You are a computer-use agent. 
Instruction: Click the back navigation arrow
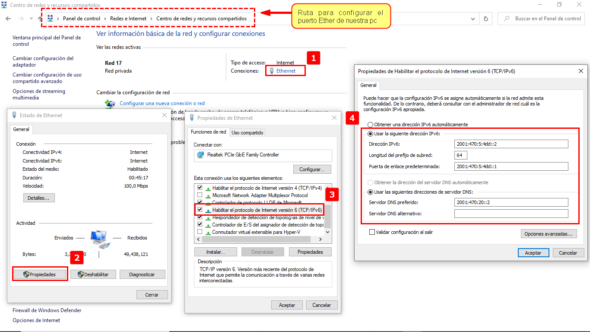point(8,19)
